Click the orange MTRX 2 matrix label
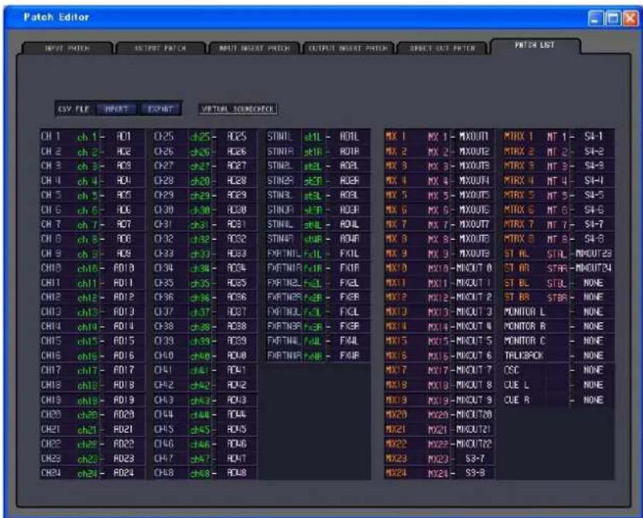 point(518,152)
